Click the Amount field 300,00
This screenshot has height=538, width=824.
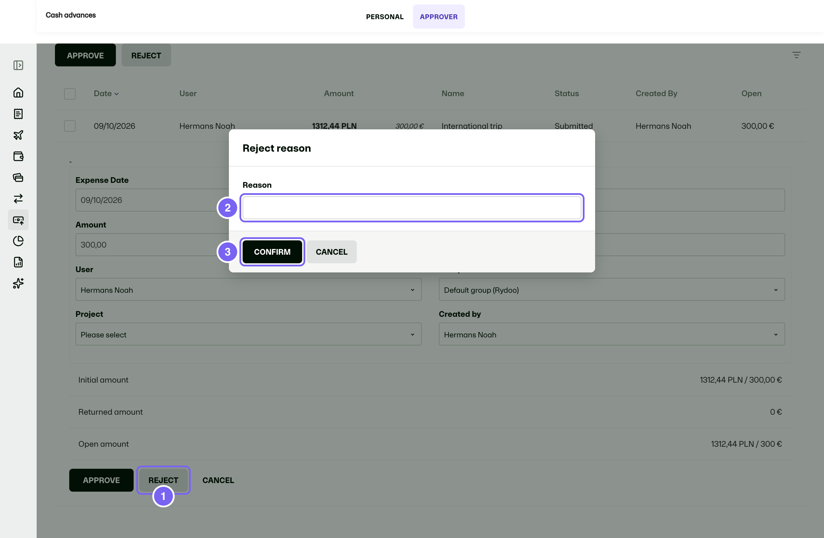point(152,244)
